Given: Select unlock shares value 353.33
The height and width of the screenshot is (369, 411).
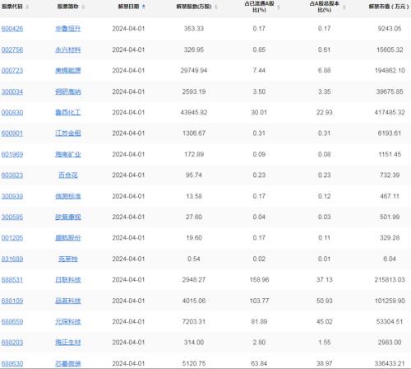Looking at the screenshot, I should [194, 29].
